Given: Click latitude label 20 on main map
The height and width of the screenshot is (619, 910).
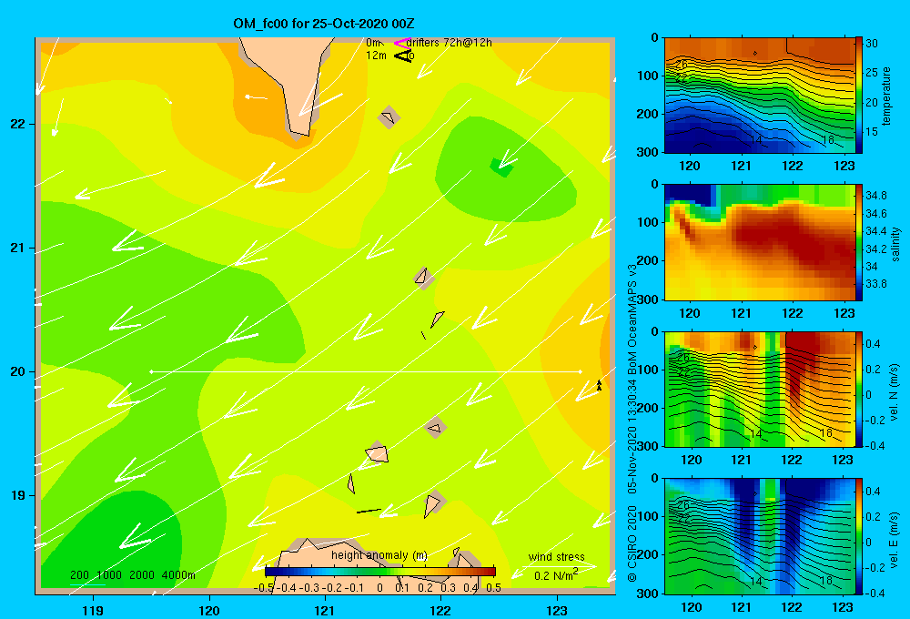Looking at the screenshot, I should 17,371.
